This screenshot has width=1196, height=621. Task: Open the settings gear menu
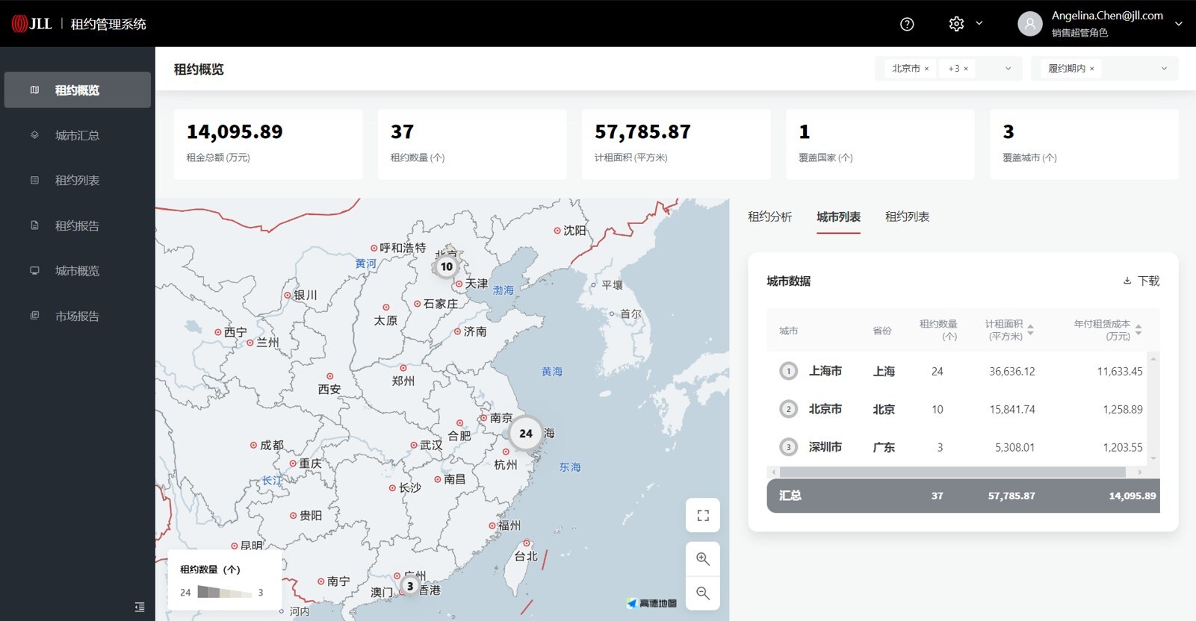pyautogui.click(x=956, y=24)
